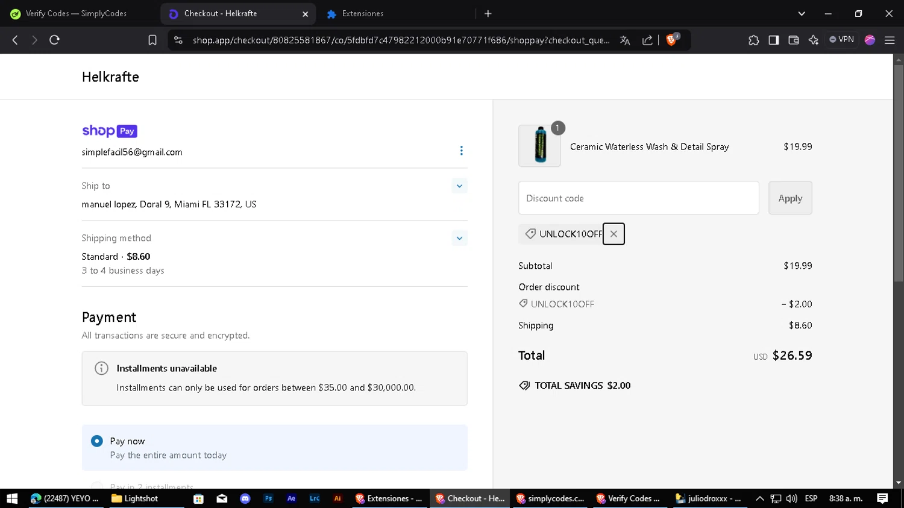Screen dimensions: 904x508
Task: Click the Shop Pay logo
Action: pyautogui.click(x=110, y=131)
